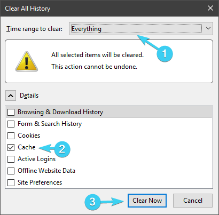Image resolution: width=219 pixels, height=215 pixels.
Task: Click the Time range to clear label
Action: pos(34,29)
